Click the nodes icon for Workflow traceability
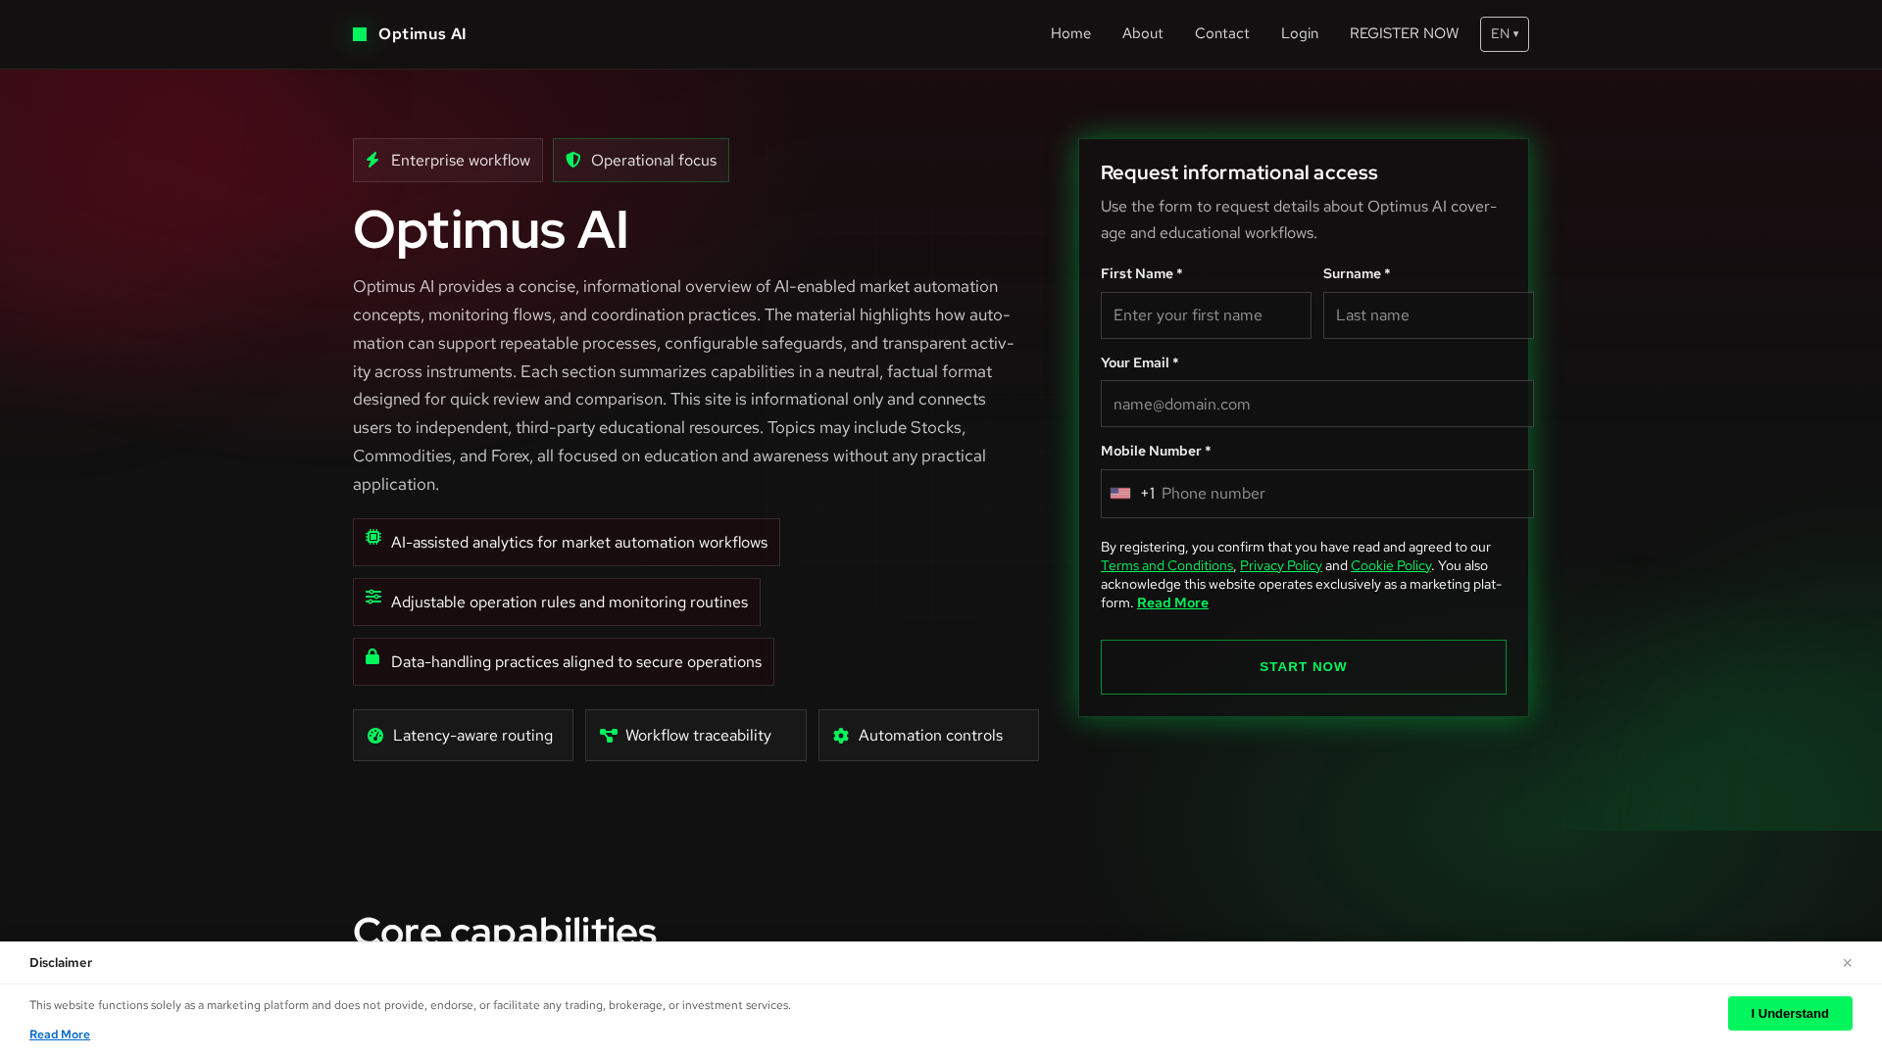Screen dimensions: 1882x1058 pyautogui.click(x=609, y=736)
